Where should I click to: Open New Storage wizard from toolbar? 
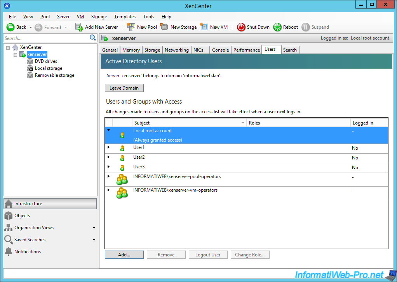click(164, 27)
